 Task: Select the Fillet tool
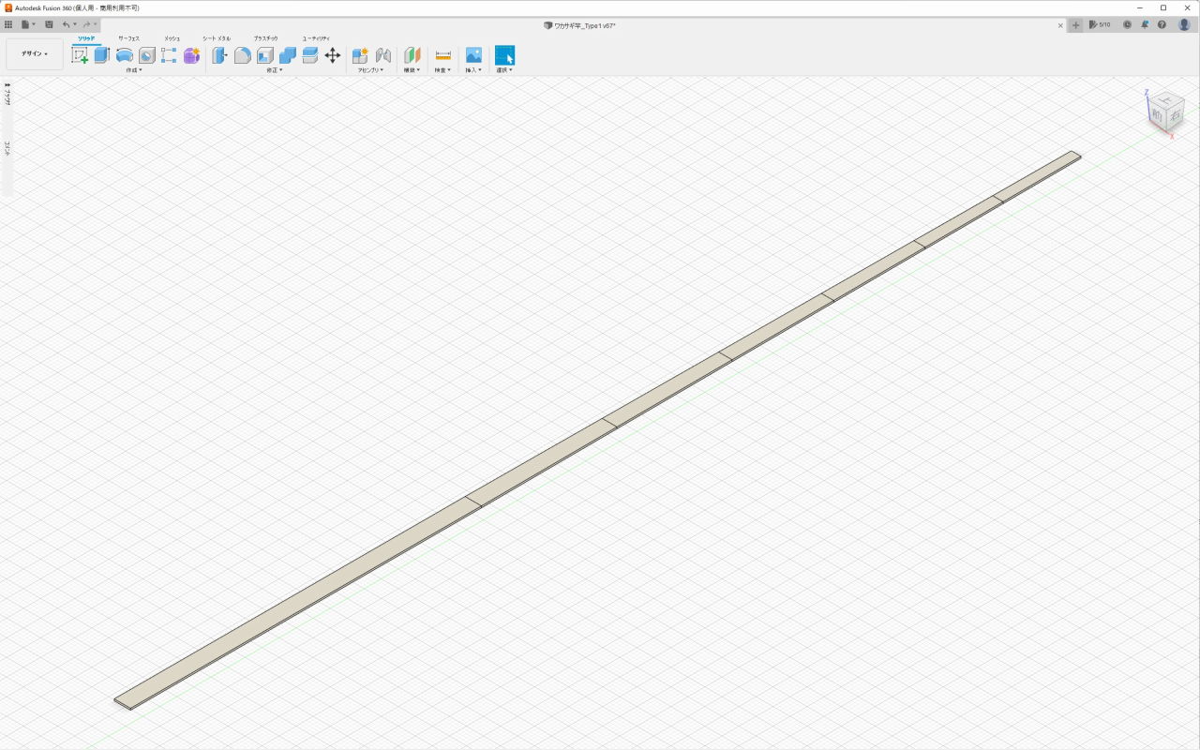point(242,55)
